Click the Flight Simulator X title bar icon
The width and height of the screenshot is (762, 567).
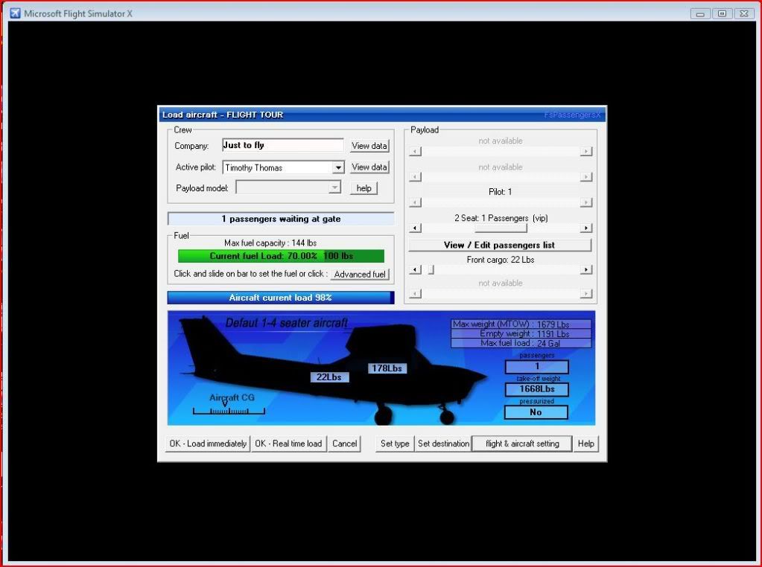click(x=15, y=13)
